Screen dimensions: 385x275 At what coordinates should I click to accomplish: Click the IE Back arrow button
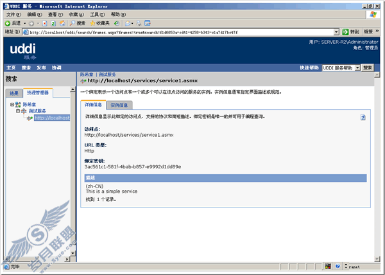[x=8, y=23]
